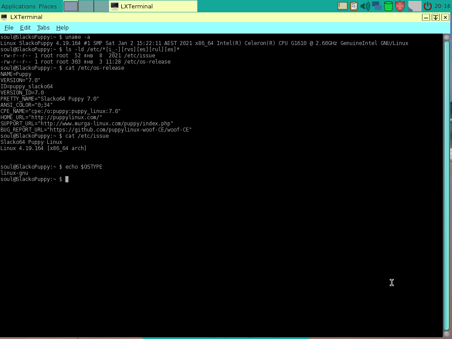Close the LXTerminal window

445,17
